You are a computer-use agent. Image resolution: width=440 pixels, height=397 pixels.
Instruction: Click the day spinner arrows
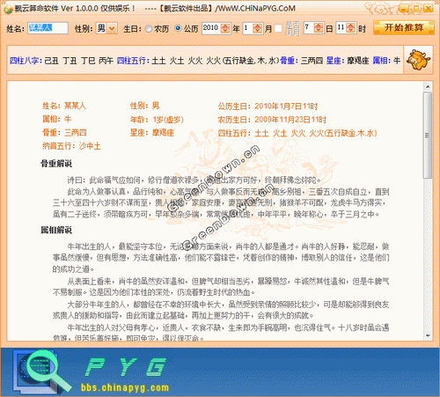point(319,28)
